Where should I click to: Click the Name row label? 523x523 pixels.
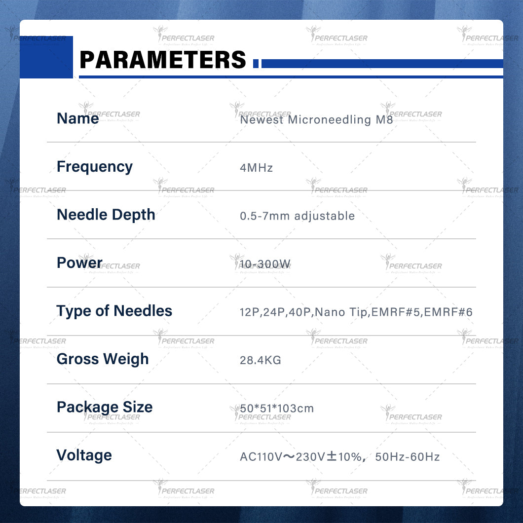(x=77, y=119)
